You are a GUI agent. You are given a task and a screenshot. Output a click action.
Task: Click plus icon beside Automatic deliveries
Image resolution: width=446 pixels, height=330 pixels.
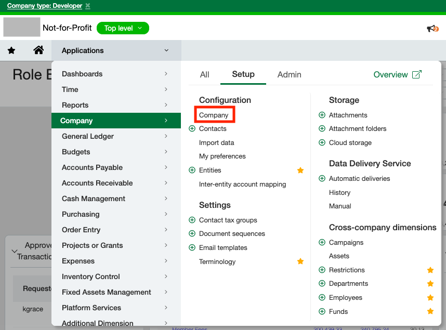coord(322,178)
